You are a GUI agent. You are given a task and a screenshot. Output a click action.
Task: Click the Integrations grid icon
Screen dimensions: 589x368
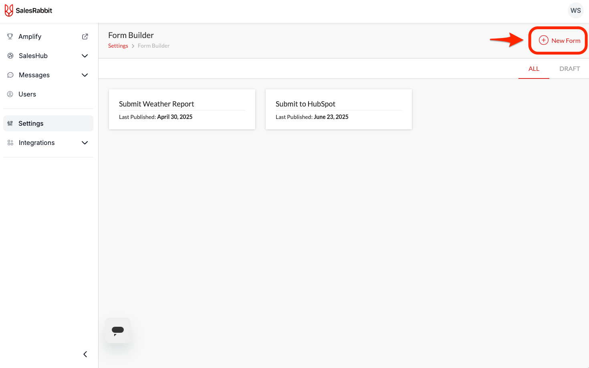[x=10, y=143]
